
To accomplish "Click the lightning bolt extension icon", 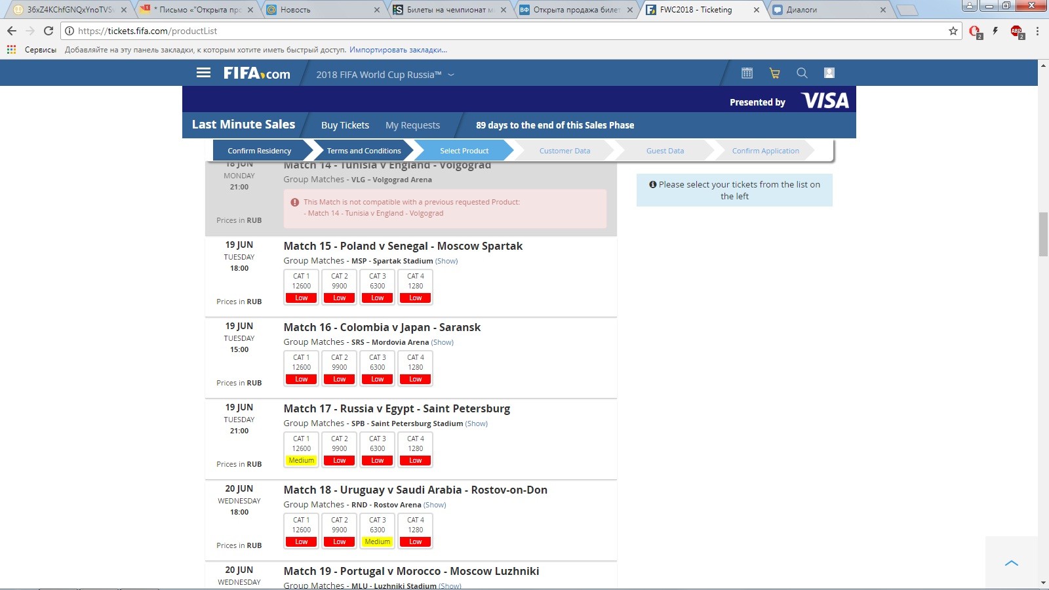I will (x=995, y=31).
